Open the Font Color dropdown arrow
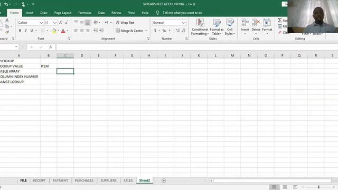This screenshot has height=190, width=338. click(67, 31)
